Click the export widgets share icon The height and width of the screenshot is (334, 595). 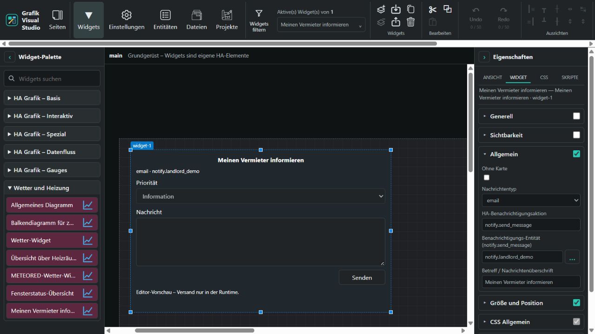pyautogui.click(x=396, y=22)
